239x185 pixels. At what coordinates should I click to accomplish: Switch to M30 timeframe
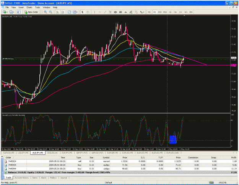(165, 12)
